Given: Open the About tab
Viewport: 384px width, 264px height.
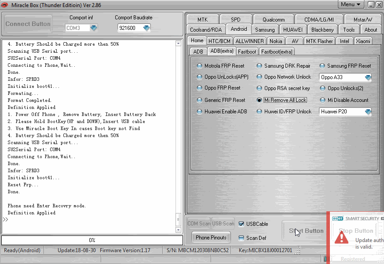Looking at the screenshot, I should click(x=371, y=29).
